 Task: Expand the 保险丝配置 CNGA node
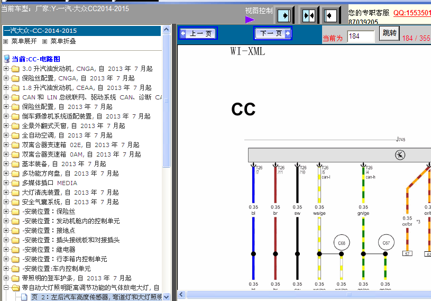tap(6, 78)
